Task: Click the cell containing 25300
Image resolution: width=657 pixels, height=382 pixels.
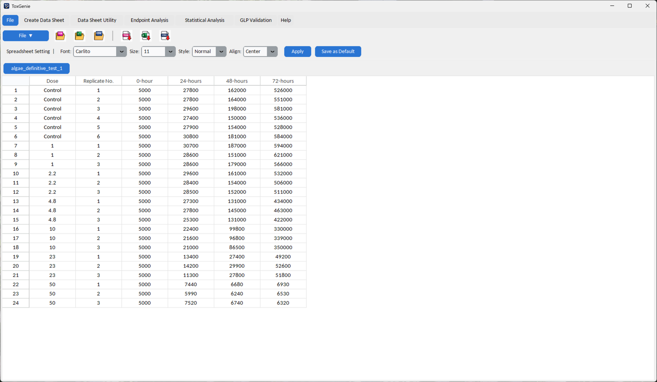Action: (x=191, y=220)
